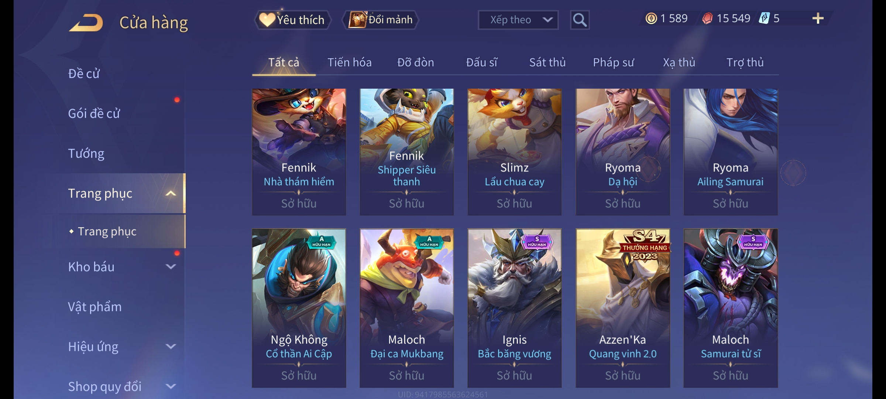The width and height of the screenshot is (886, 399).
Task: Click the red gem currency icon
Action: (x=707, y=18)
